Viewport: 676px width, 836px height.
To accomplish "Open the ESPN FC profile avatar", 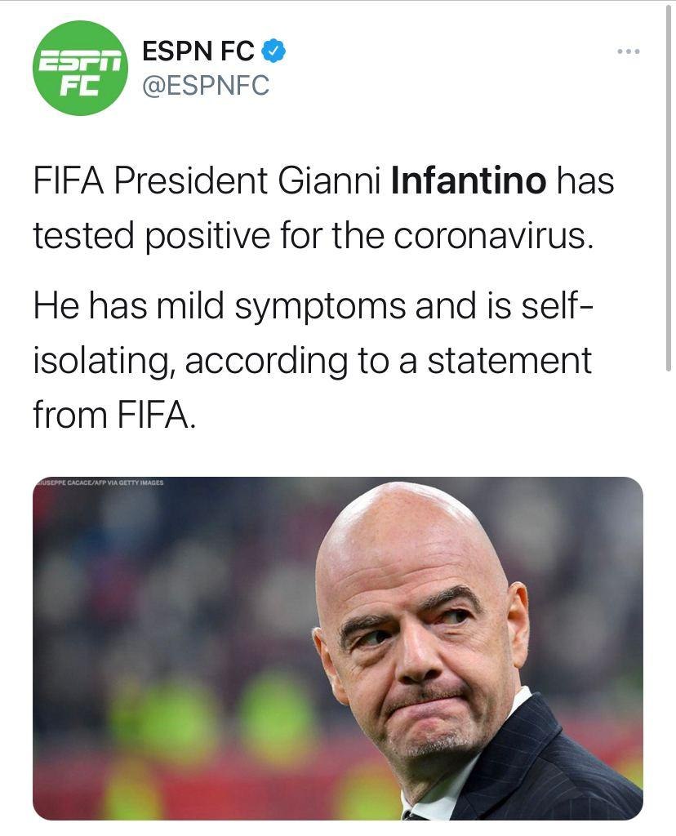I will point(80,69).
